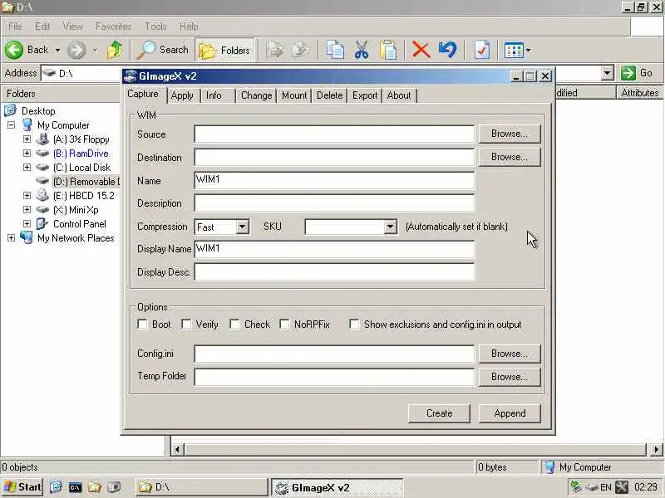665x498 pixels.
Task: Open the Back history dropdown arrow
Action: click(x=57, y=50)
